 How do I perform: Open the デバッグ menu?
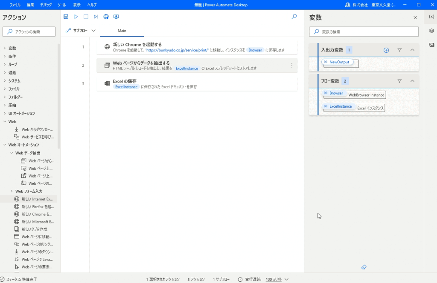[45, 5]
